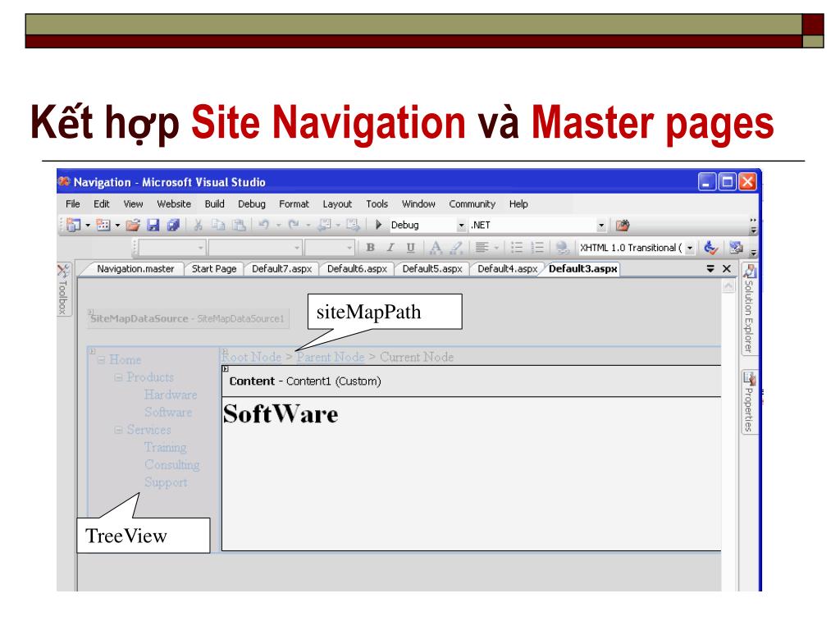
Task: Open the font name dropdown
Action: click(297, 248)
